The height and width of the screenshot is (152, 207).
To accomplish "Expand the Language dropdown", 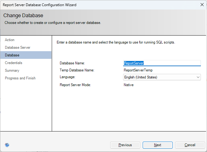I will pyautogui.click(x=198, y=77).
